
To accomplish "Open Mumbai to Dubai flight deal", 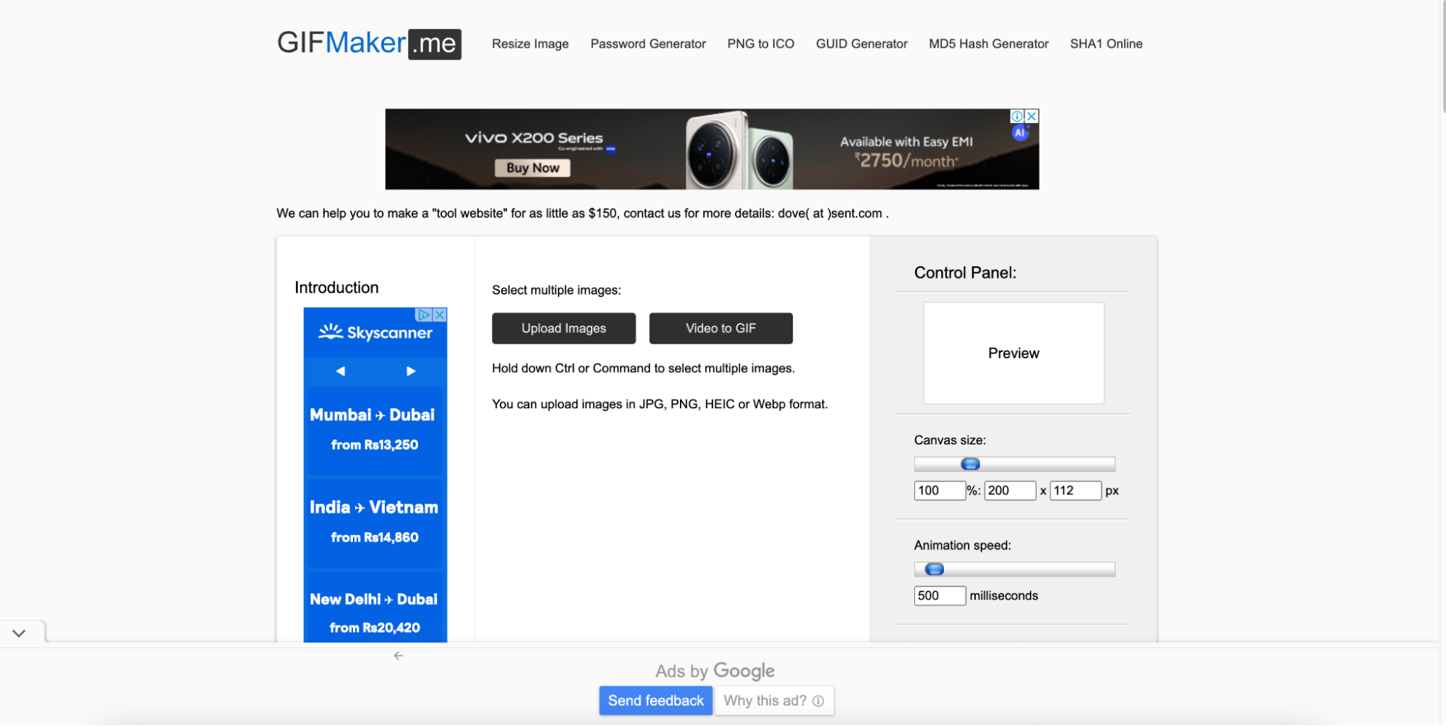I will [x=375, y=430].
